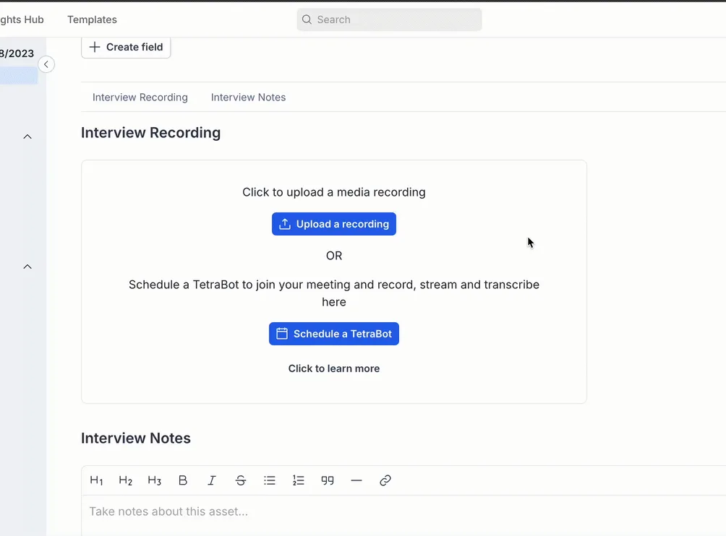Click Schedule a TetraBot button
The height and width of the screenshot is (536, 726).
pos(334,334)
